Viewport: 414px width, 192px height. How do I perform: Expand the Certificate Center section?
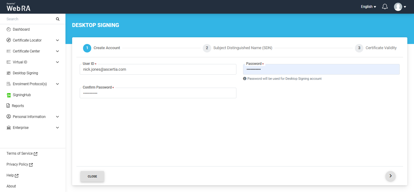click(x=58, y=51)
